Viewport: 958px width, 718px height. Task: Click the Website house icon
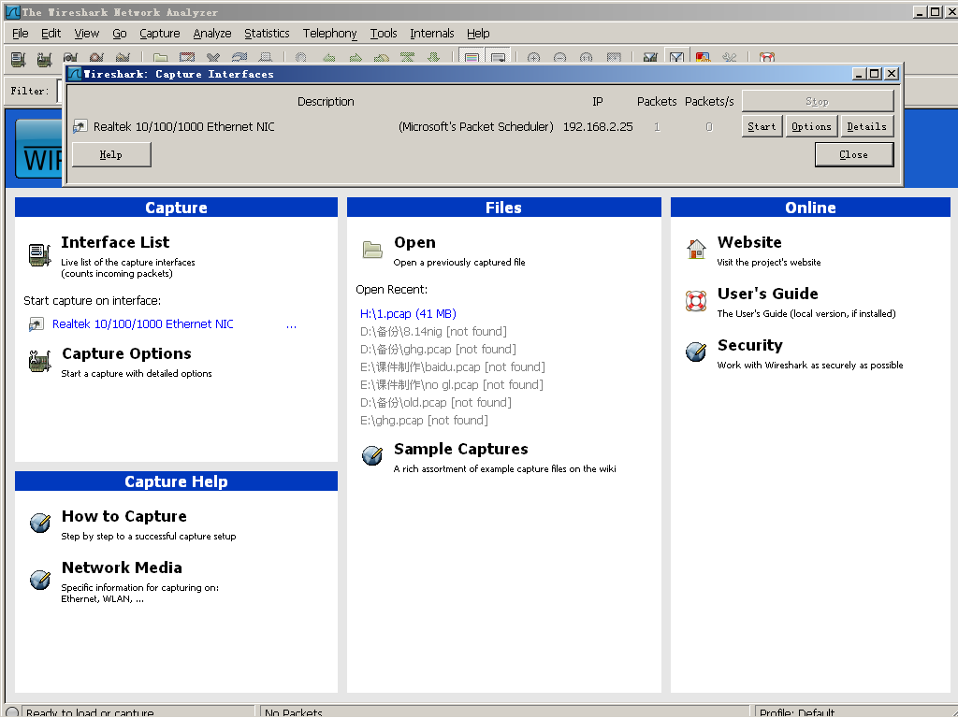pos(696,249)
